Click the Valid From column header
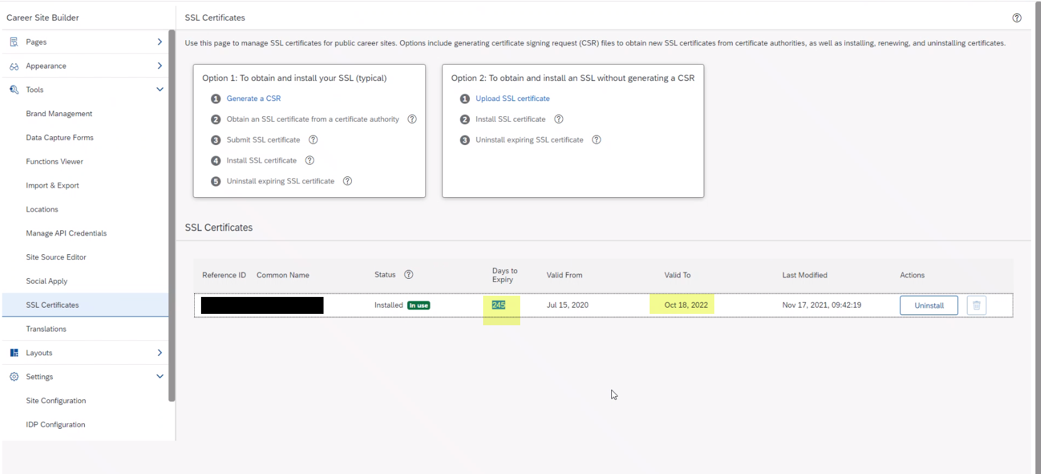Image resolution: width=1041 pixels, height=474 pixels. point(564,275)
